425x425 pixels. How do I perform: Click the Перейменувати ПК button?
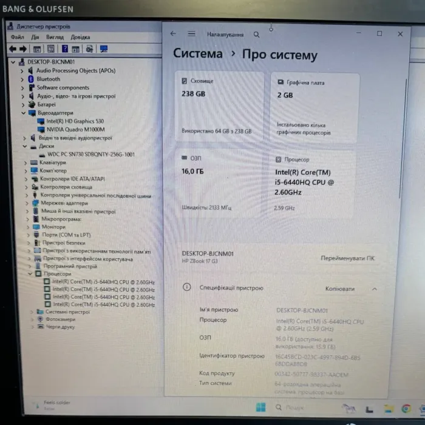pyautogui.click(x=347, y=258)
